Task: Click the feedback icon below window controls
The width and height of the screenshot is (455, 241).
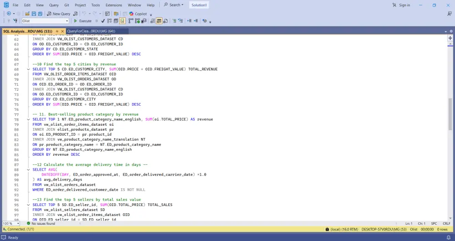Action: (450, 14)
